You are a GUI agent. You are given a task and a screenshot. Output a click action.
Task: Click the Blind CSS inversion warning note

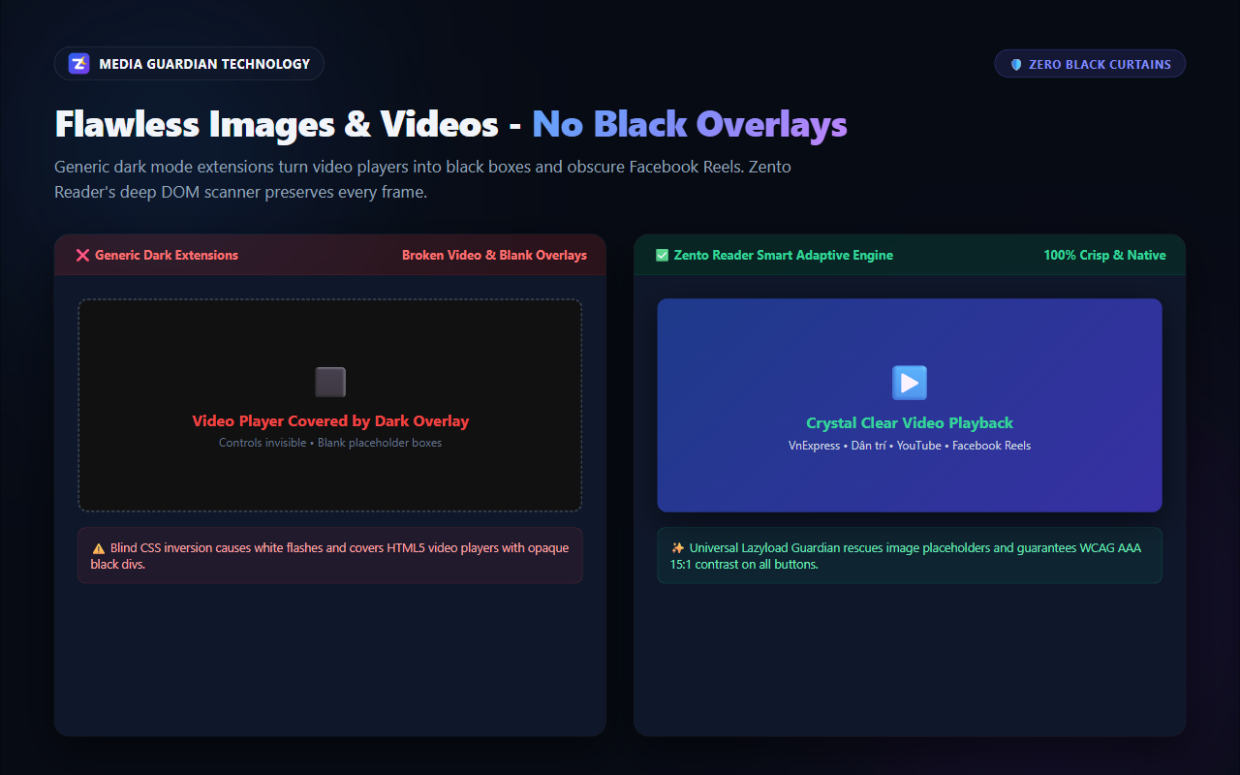click(330, 555)
